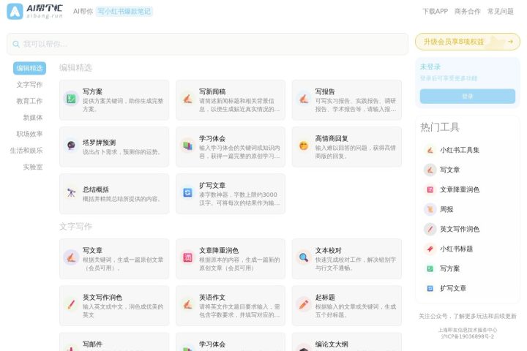This screenshot has height=351, width=527.
Task: Click the 写新闻稿 card icon
Action: pos(187,99)
